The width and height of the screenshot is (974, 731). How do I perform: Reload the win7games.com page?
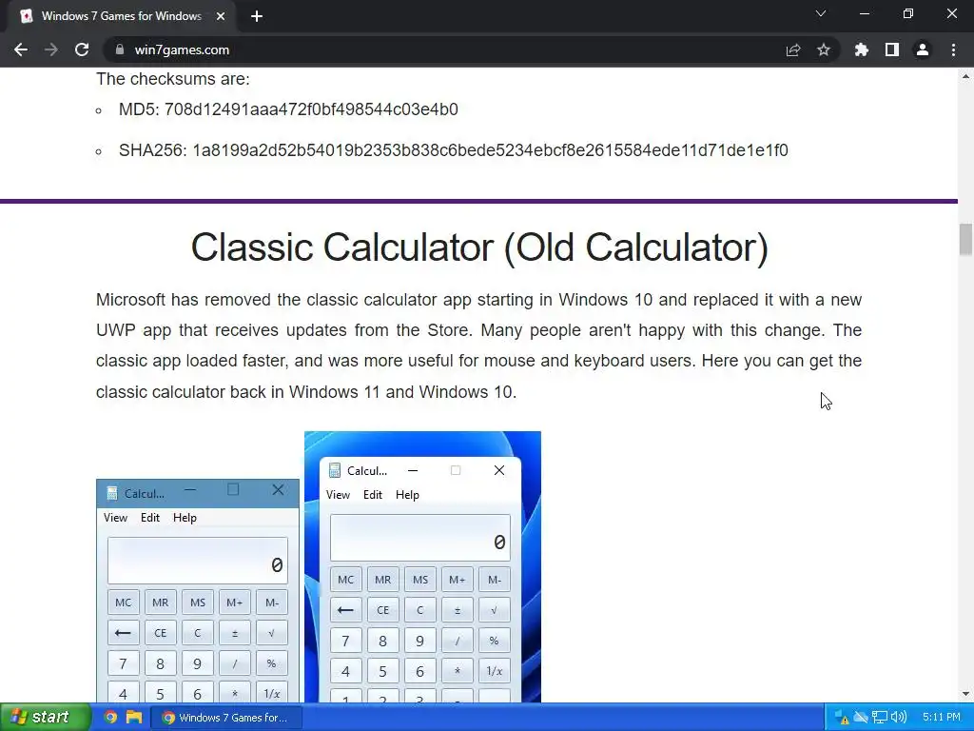[82, 49]
